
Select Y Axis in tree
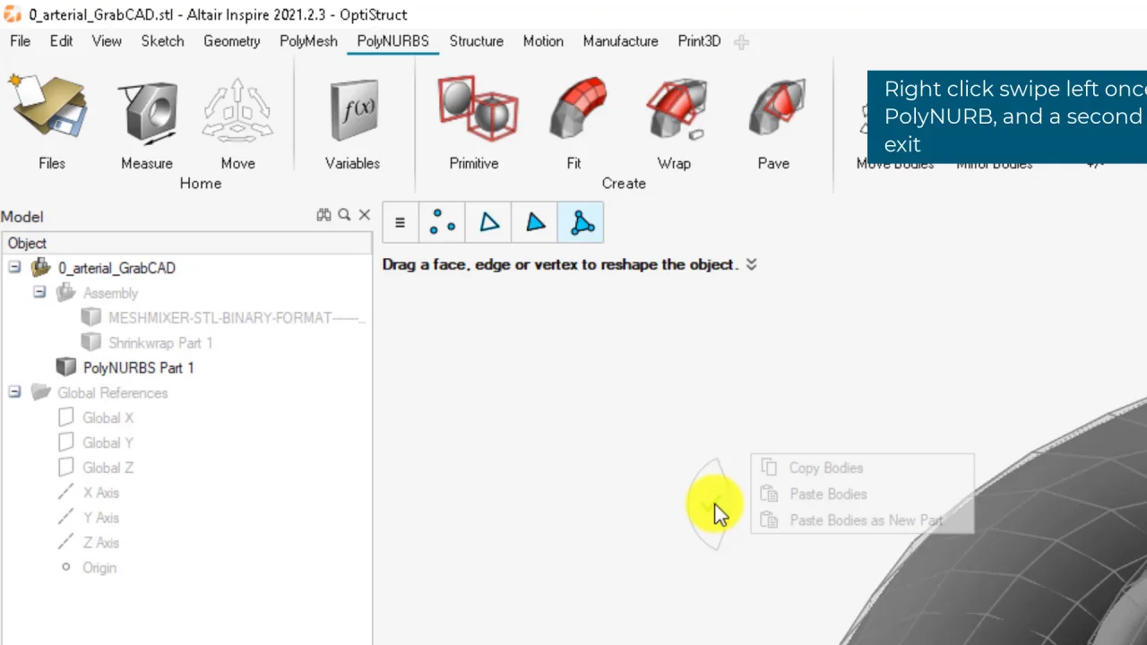coord(100,518)
